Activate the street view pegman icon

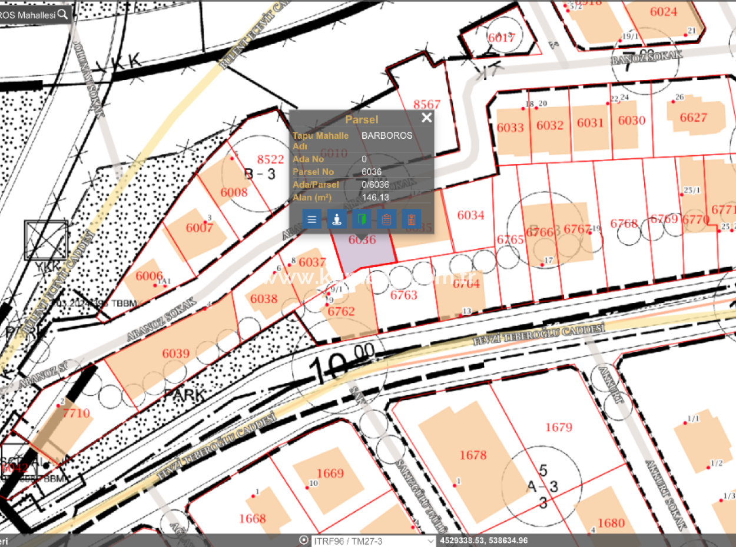pos(336,219)
